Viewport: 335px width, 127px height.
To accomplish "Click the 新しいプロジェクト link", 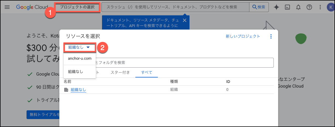I will [x=243, y=36].
